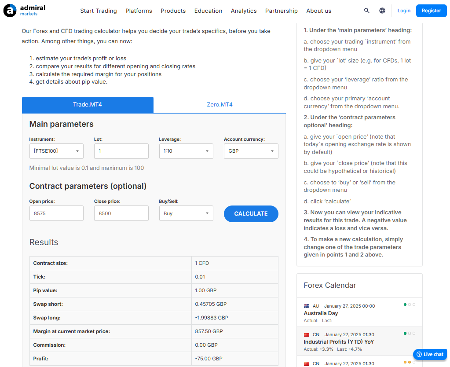Switch to the Zero.MT4 tab

point(220,105)
